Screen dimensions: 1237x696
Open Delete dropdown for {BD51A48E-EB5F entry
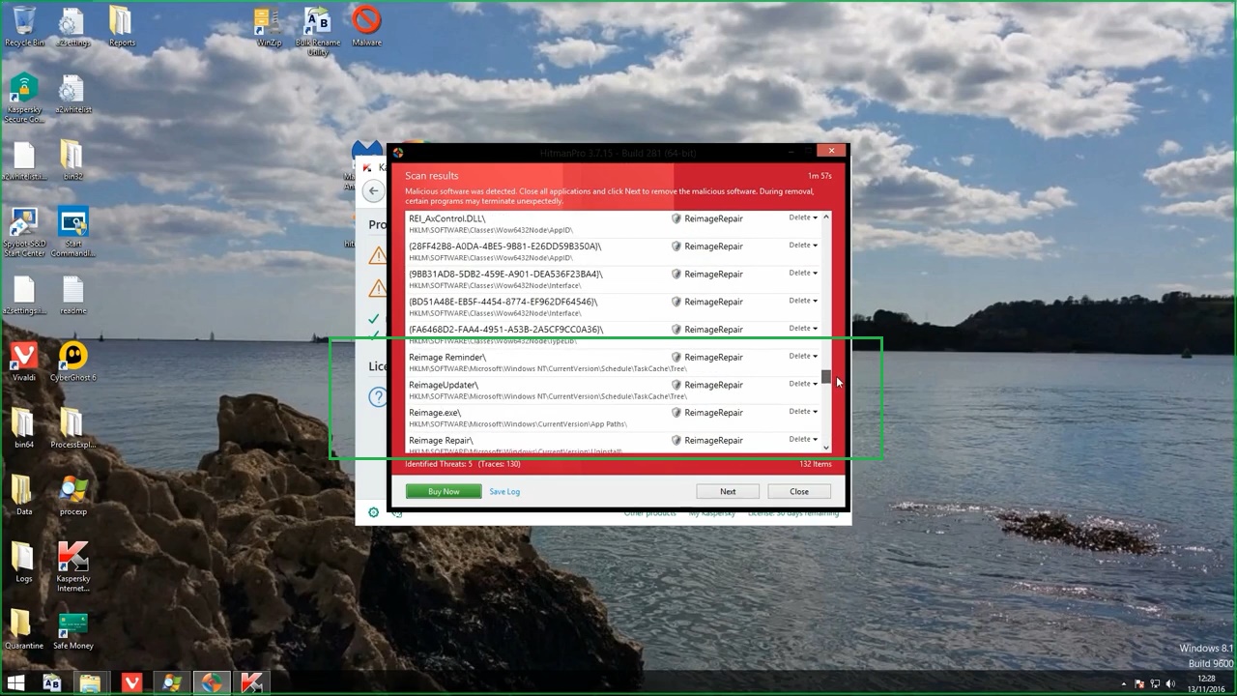click(x=803, y=301)
